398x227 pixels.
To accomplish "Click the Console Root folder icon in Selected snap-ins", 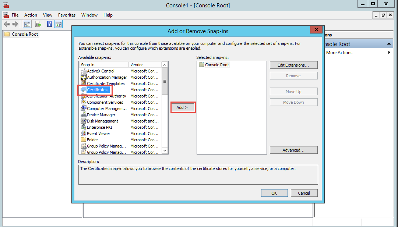I will 202,64.
